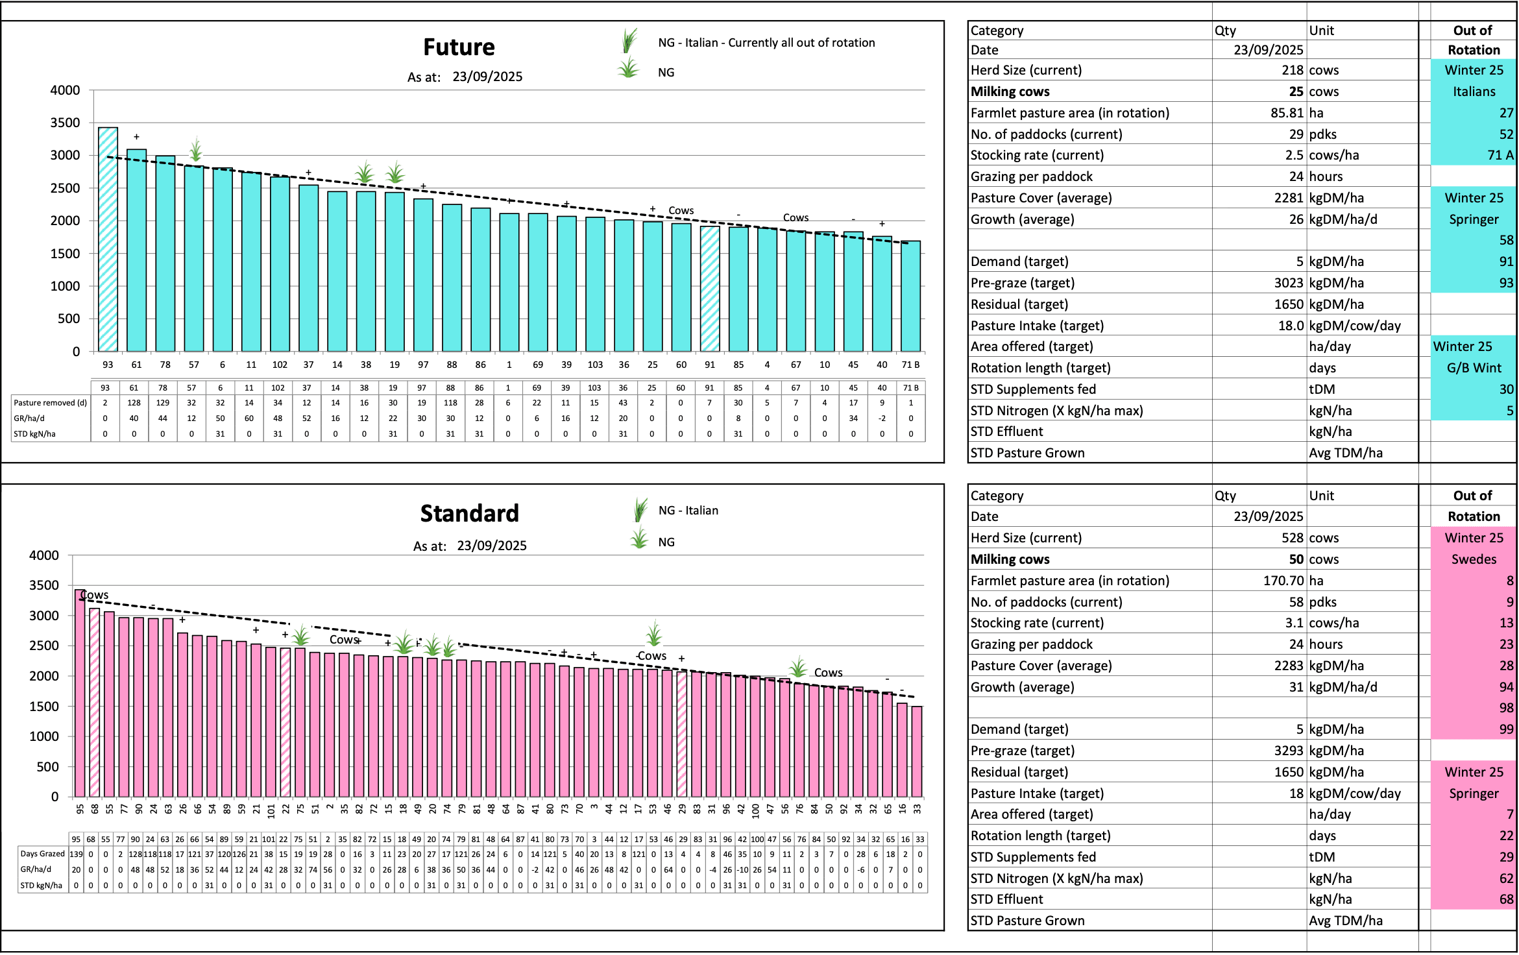Click grass icon above paddock 38 bar, Future chart
The image size is (1519, 955).
click(x=365, y=173)
